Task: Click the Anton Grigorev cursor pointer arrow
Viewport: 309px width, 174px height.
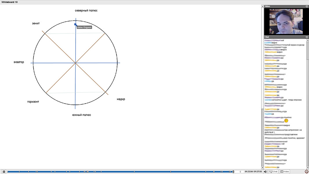Action: 76,25
